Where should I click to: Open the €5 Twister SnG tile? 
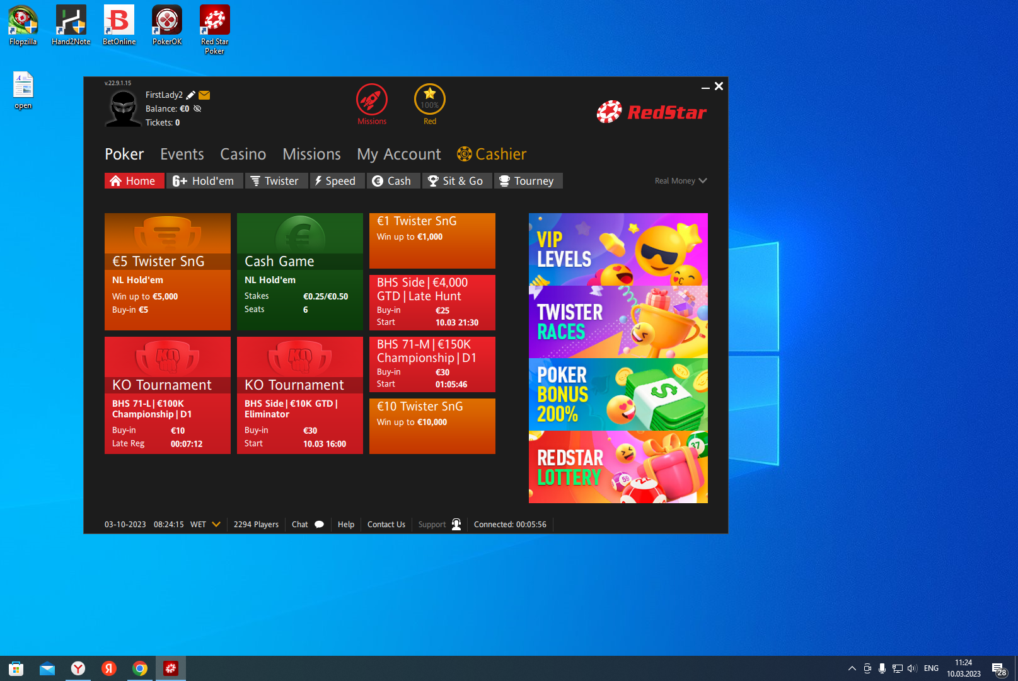point(168,272)
